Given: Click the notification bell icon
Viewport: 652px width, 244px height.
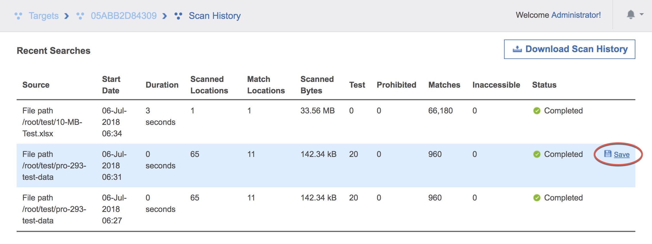Looking at the screenshot, I should pyautogui.click(x=630, y=14).
